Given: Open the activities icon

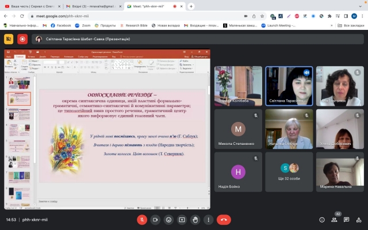Looking at the screenshot, I should coord(359,220).
